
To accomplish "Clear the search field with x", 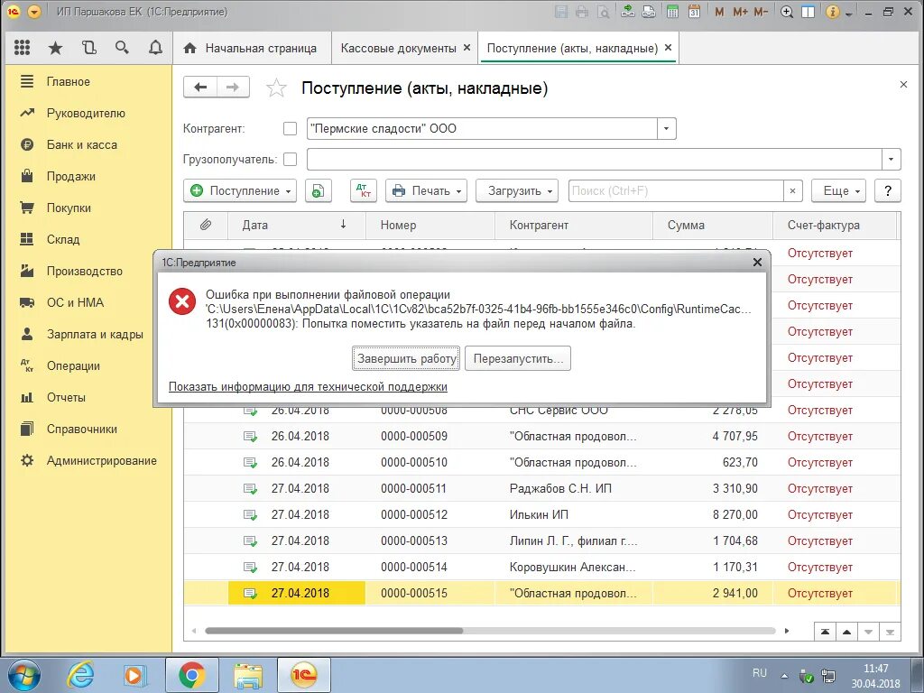I will tap(792, 190).
